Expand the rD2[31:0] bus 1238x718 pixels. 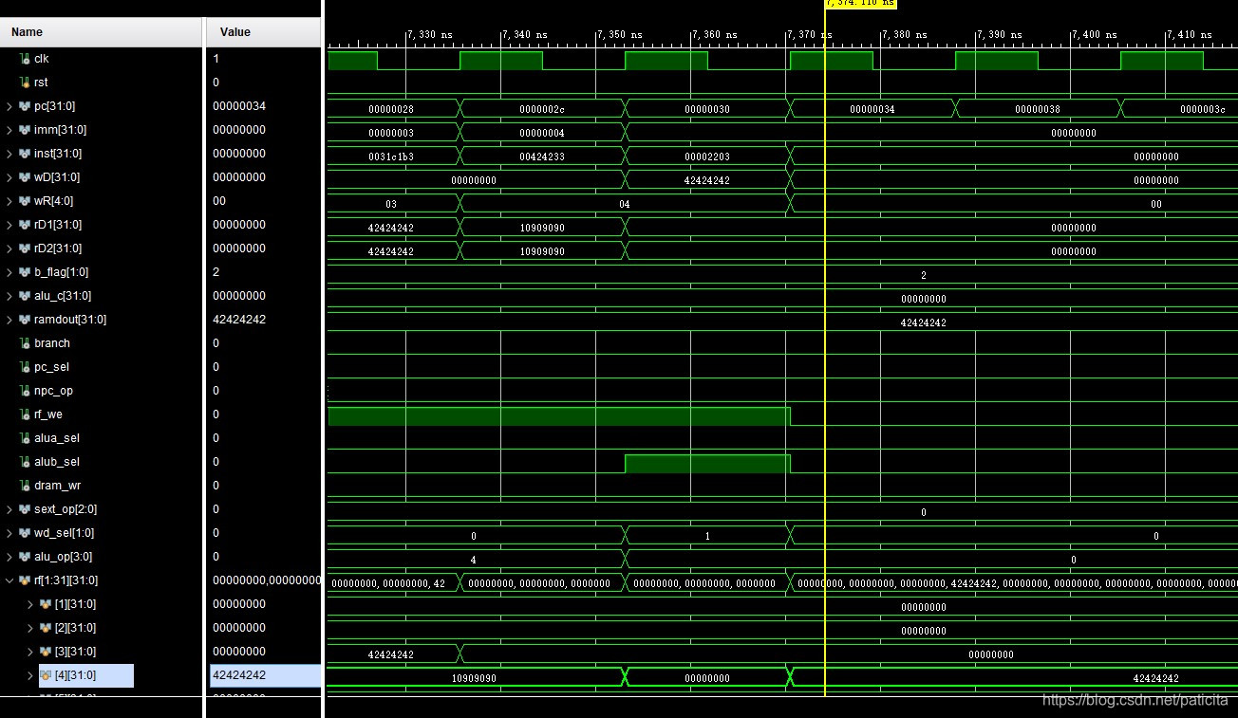(9, 249)
